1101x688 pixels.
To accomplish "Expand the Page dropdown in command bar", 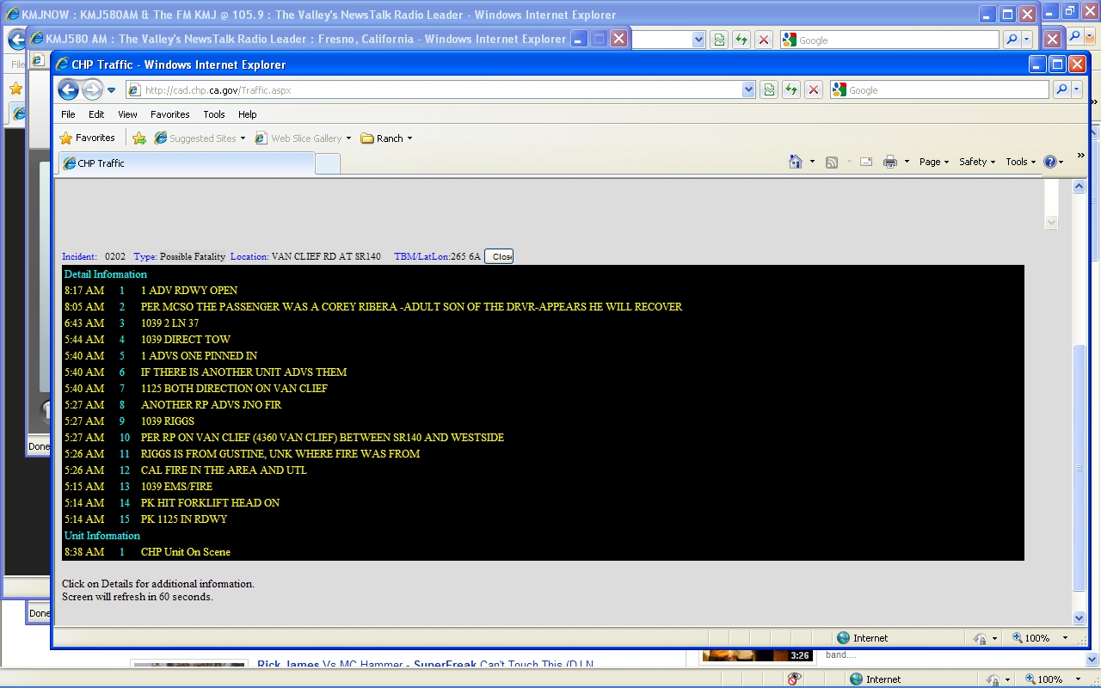I will [933, 162].
